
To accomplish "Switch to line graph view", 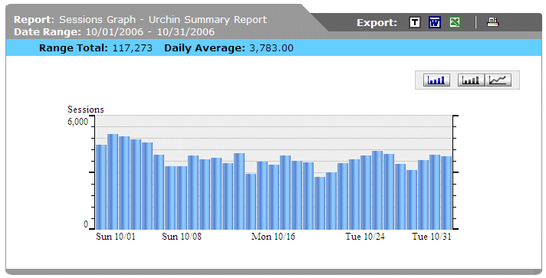I will [498, 80].
